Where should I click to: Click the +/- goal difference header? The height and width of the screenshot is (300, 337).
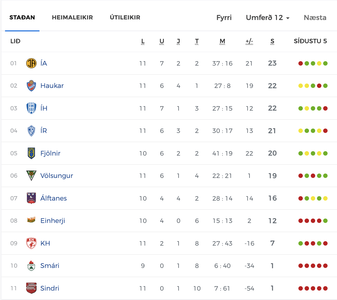[x=249, y=41]
